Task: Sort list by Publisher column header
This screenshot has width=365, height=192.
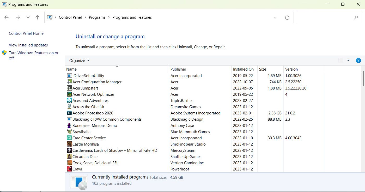Action: tap(178, 69)
